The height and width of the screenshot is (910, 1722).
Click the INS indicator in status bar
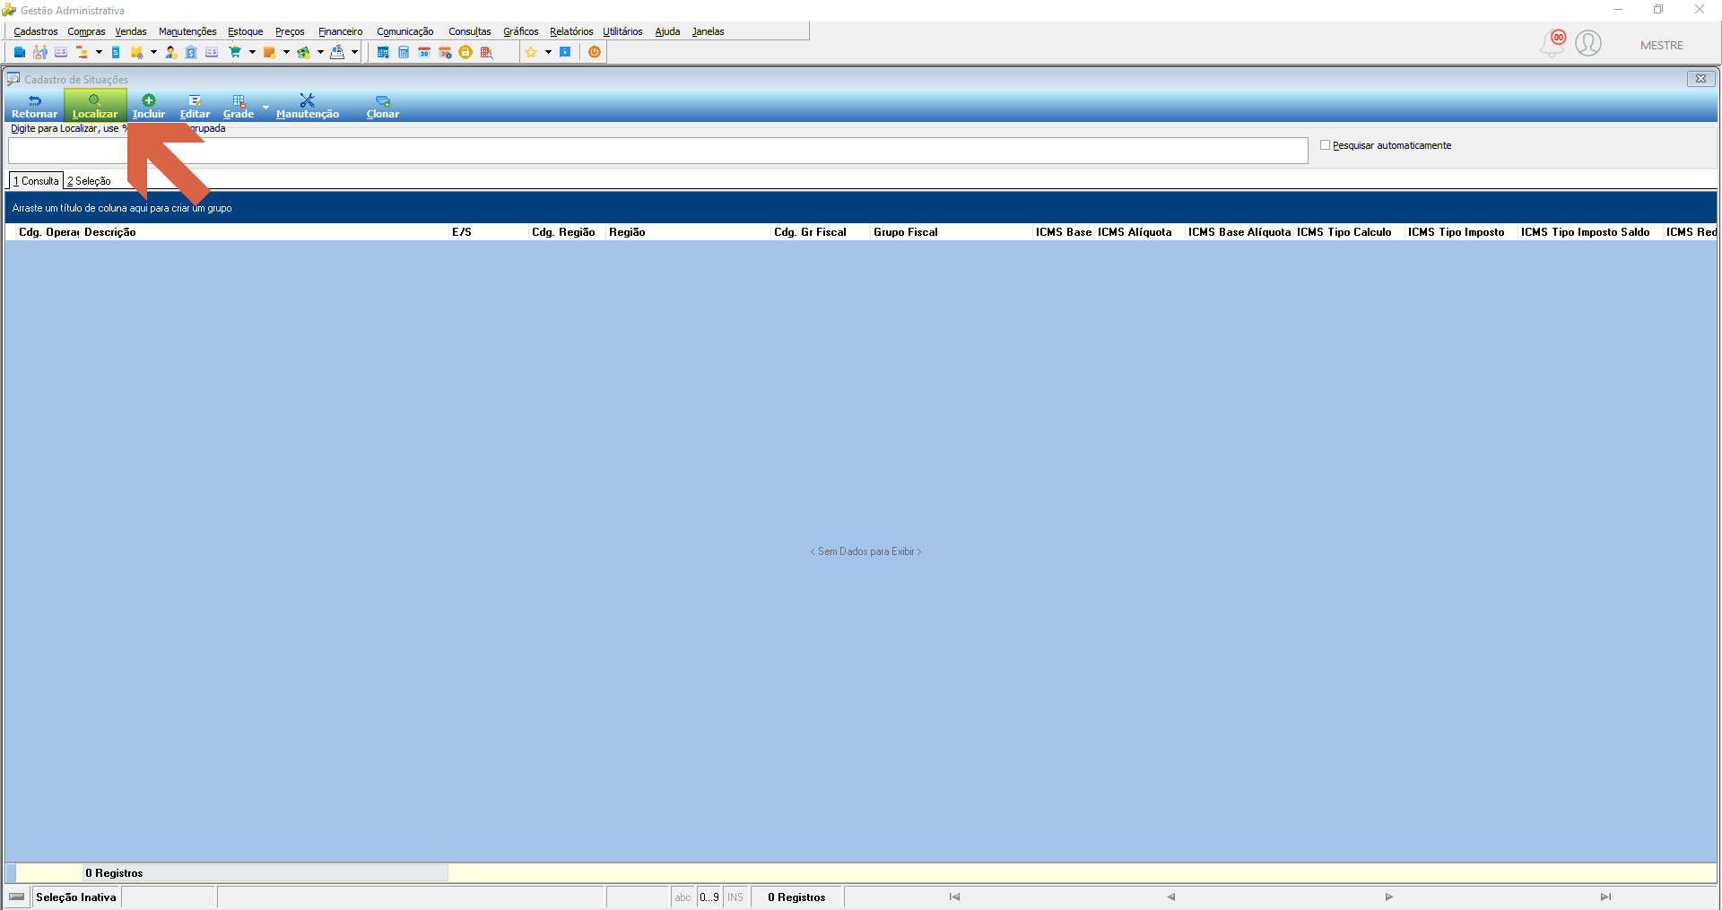coord(735,897)
